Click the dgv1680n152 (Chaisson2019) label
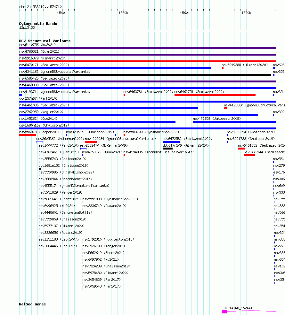 point(44,125)
